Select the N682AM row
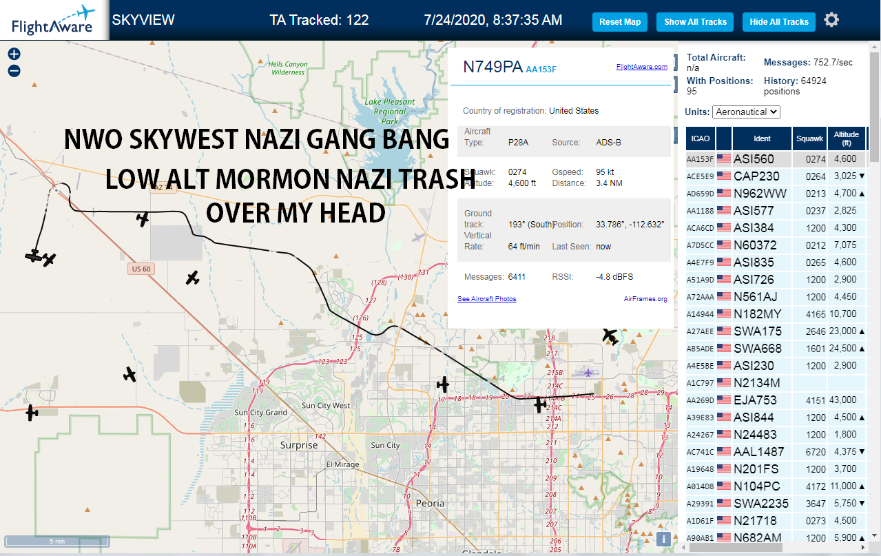Image resolution: width=881 pixels, height=556 pixels. click(x=776, y=537)
